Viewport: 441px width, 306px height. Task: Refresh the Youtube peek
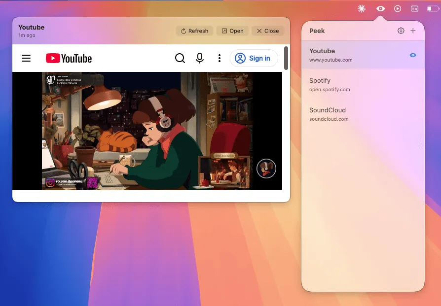(194, 31)
